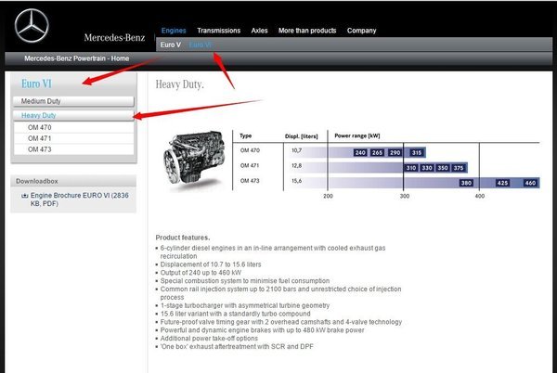Screen dimensions: 557x373
Task: Click the Displ. [liters] column header
Action: coord(301,136)
